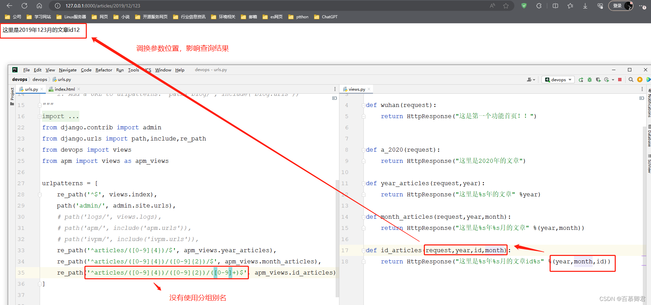Toggle reader mode icon in views.py editor

(x=642, y=98)
